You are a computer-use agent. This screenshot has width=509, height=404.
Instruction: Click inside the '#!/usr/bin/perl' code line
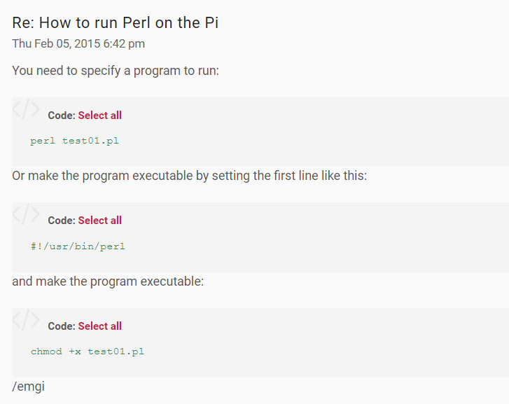tap(78, 246)
